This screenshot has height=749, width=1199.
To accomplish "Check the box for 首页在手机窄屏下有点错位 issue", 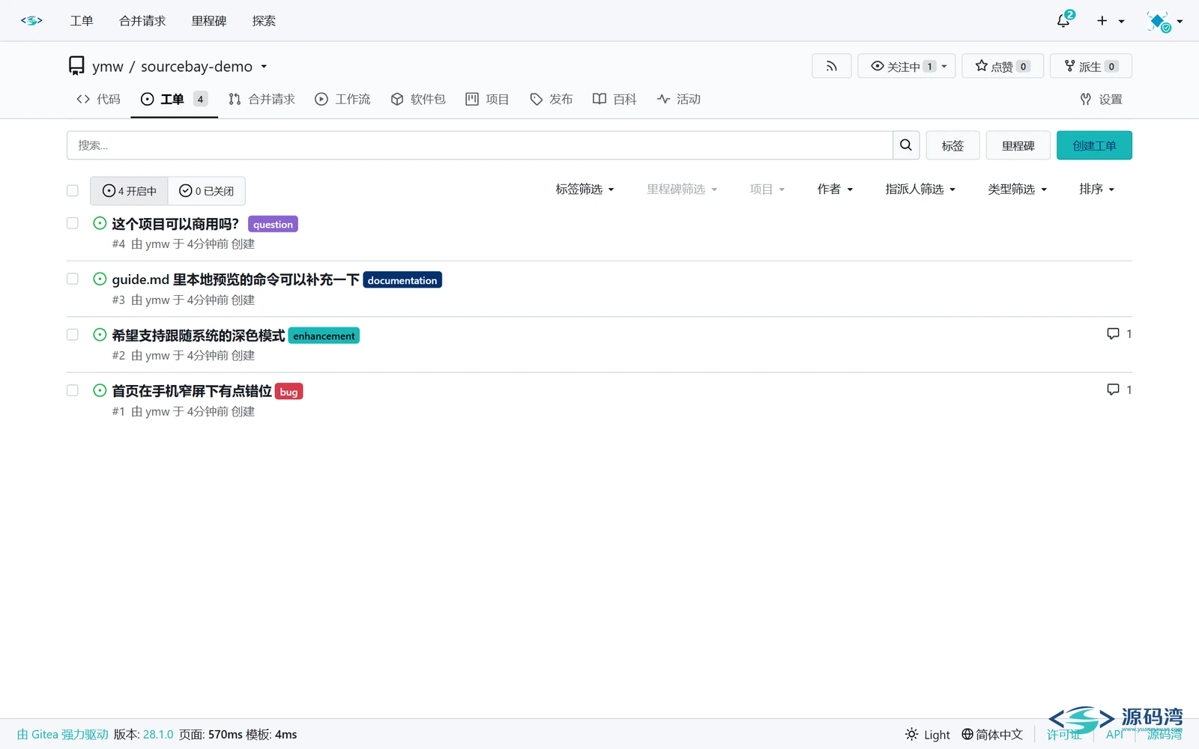I will coord(73,390).
